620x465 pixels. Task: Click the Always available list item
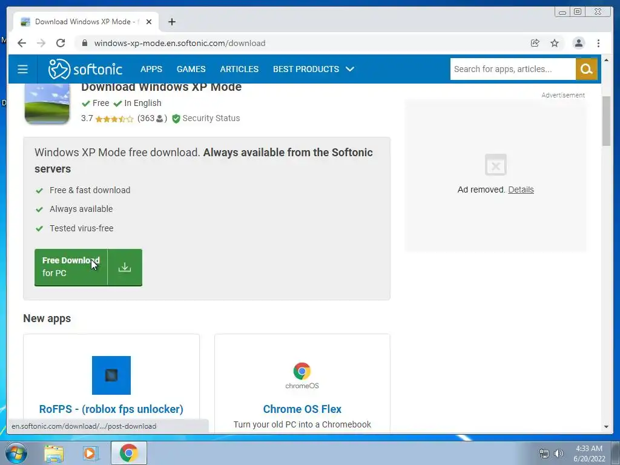tap(81, 209)
